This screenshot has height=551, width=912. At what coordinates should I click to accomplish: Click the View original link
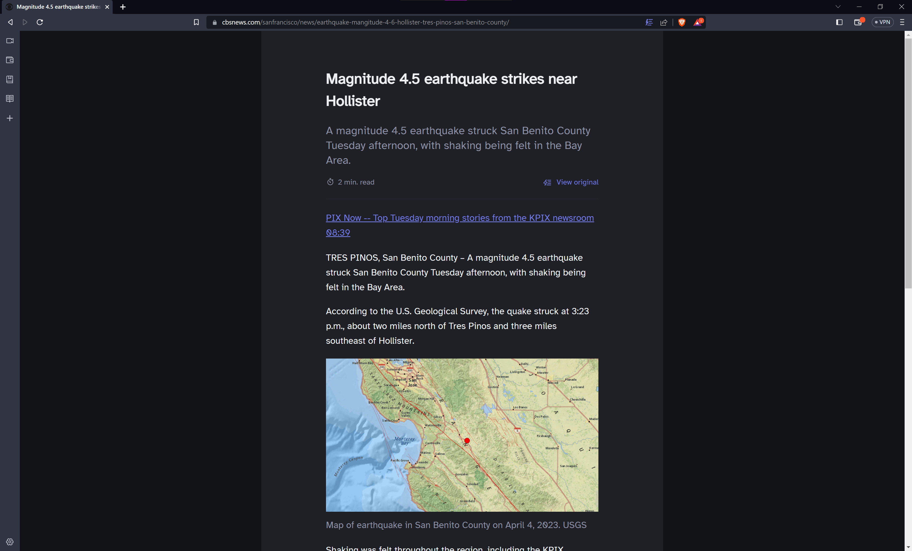coord(577,182)
